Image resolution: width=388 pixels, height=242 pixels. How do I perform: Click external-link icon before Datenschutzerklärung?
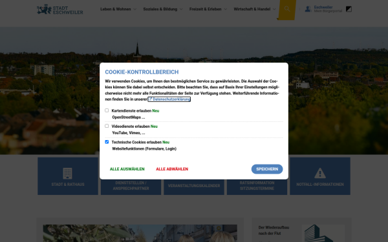click(x=150, y=99)
